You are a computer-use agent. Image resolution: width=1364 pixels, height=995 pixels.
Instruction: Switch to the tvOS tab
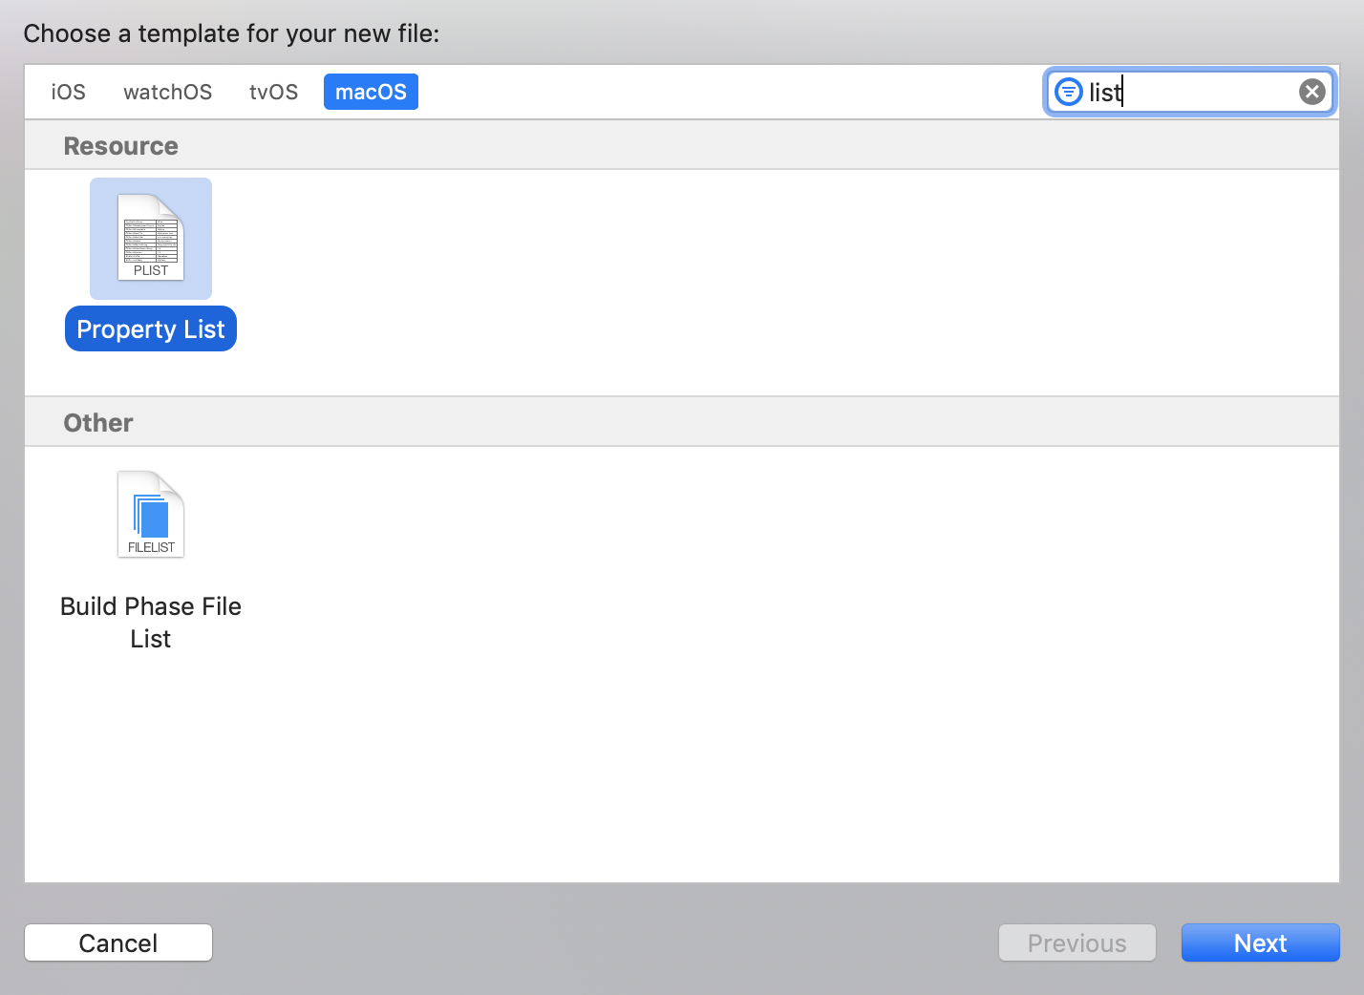pos(274,92)
